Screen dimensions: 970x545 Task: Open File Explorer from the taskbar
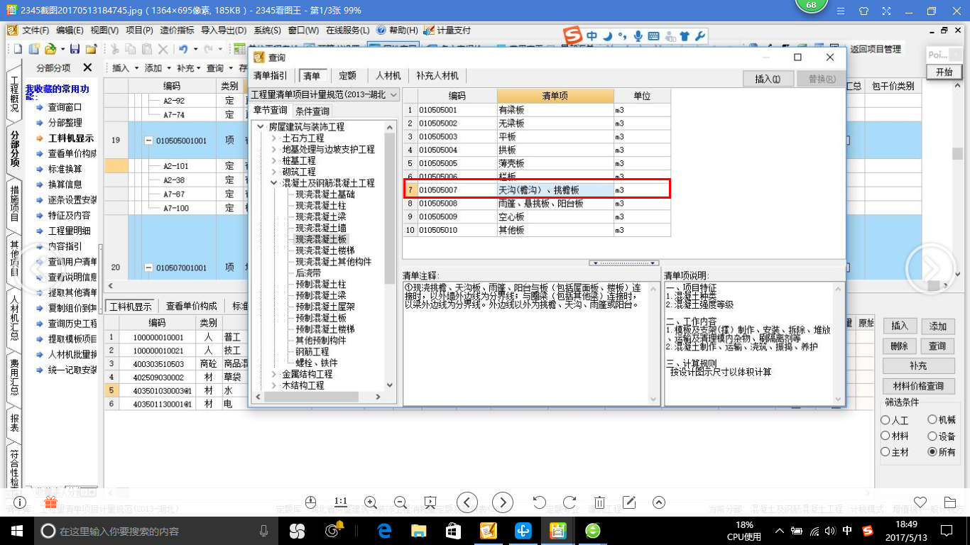pyautogui.click(x=419, y=530)
